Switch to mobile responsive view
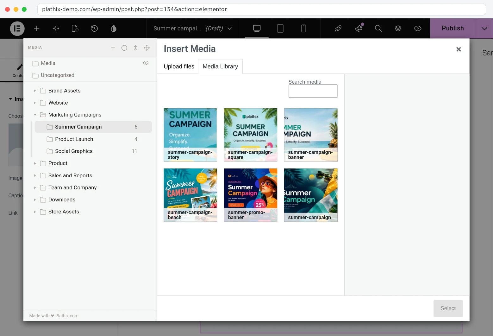Screen dimensions: 493x336 point(303,29)
